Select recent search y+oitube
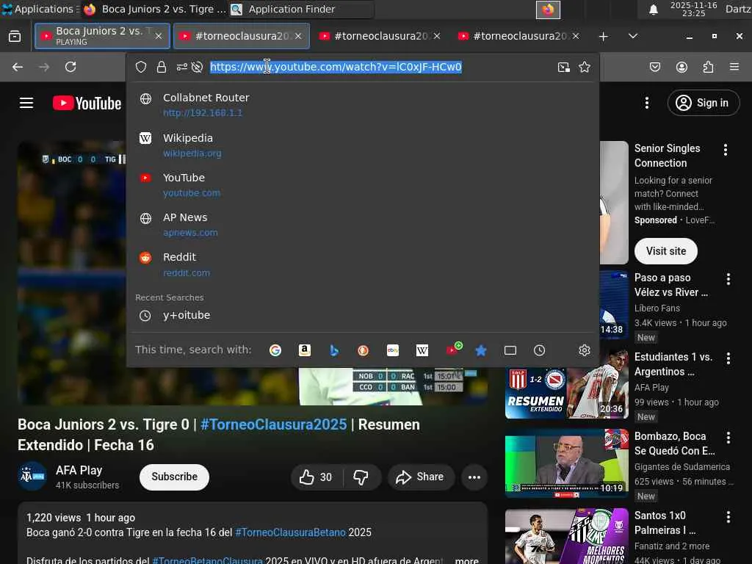Screen dimensions: 752x564 click(363, 316)
